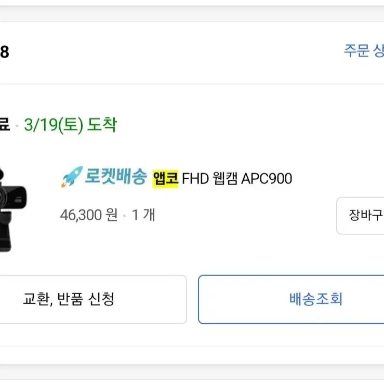Image resolution: width=384 pixels, height=384 pixels.
Task: Open the webcam product thumbnail
Action: coord(13,209)
